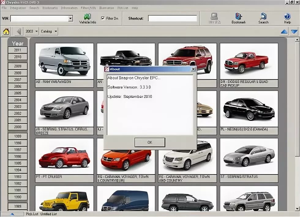
Task: Select the silver Sebring/Stratus coupe thumbnail
Action: point(249,156)
